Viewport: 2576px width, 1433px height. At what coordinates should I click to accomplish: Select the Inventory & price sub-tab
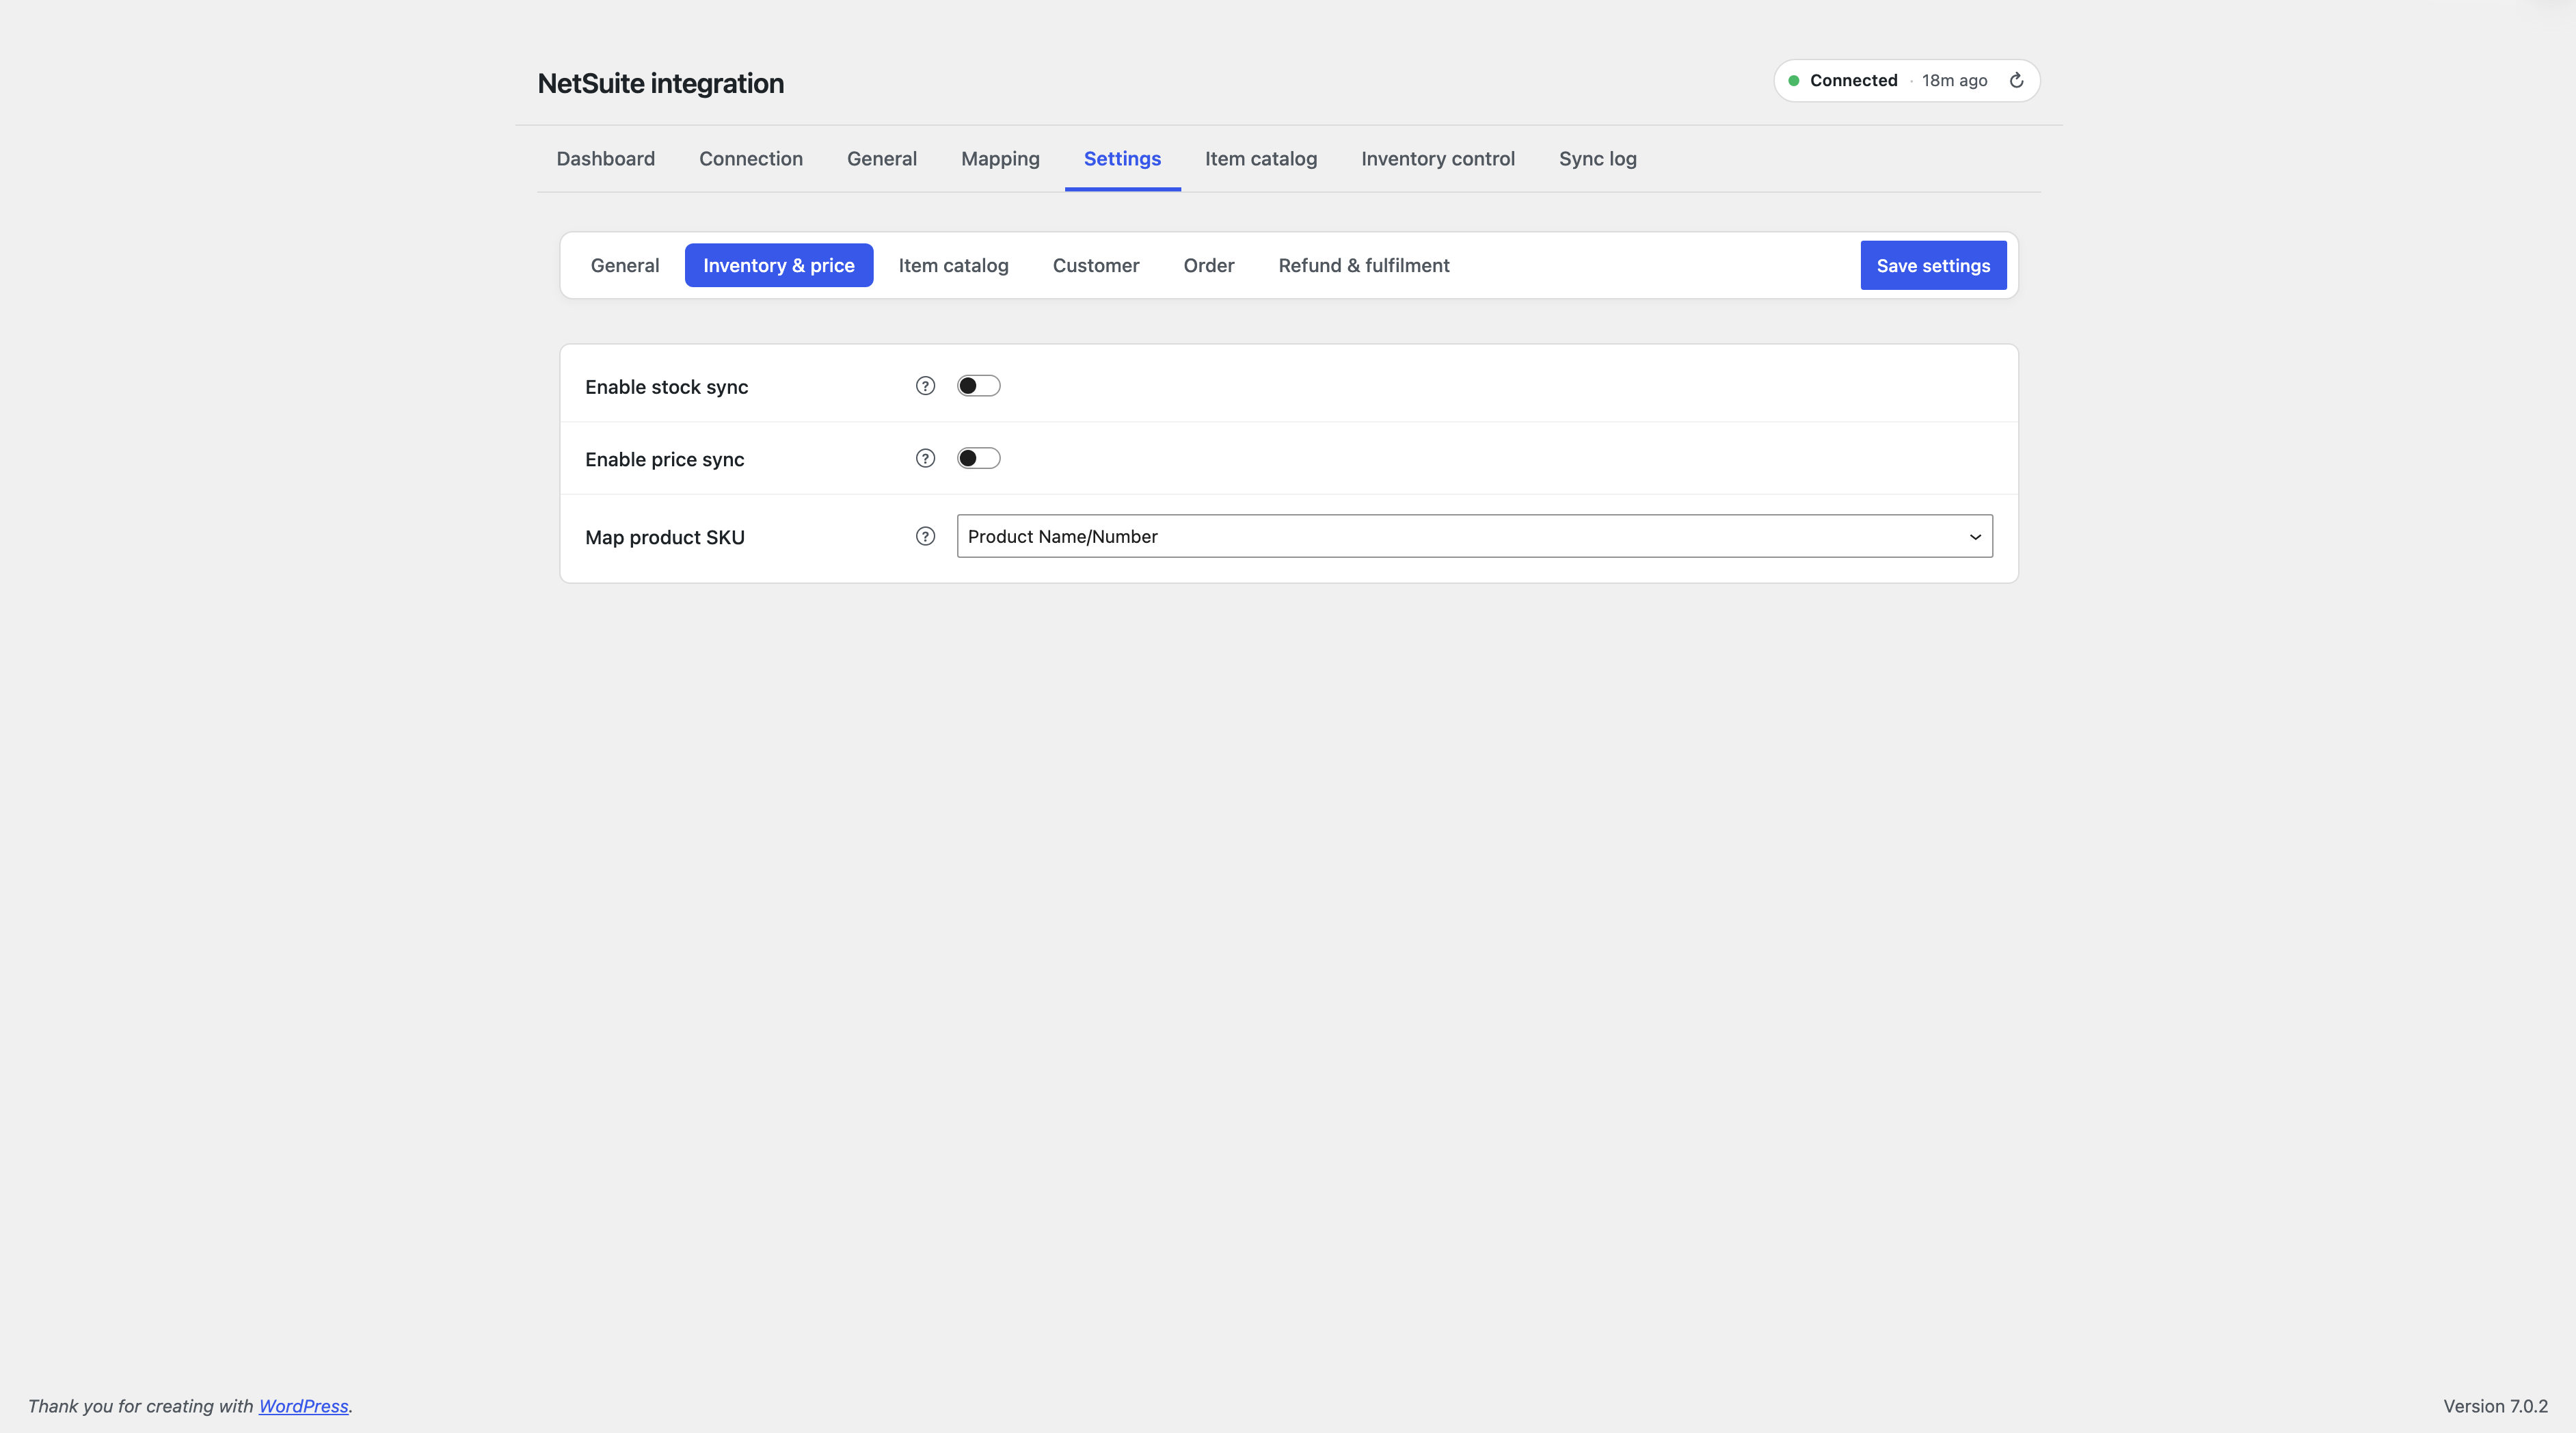779,265
